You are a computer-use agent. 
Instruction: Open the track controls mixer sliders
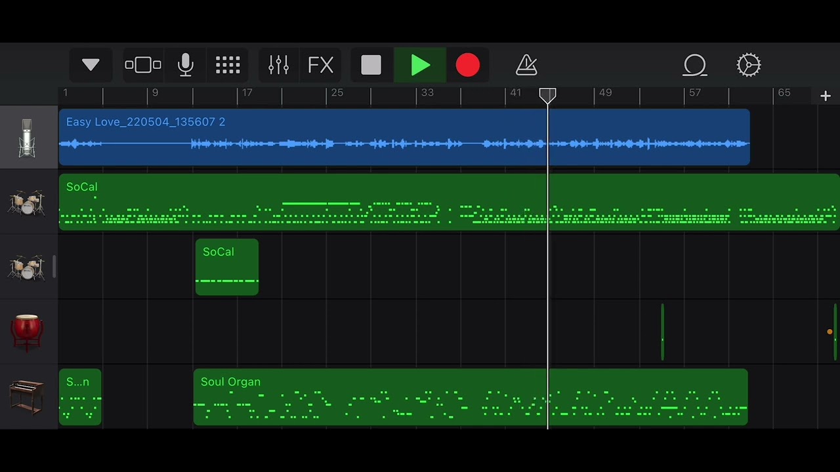click(x=278, y=65)
